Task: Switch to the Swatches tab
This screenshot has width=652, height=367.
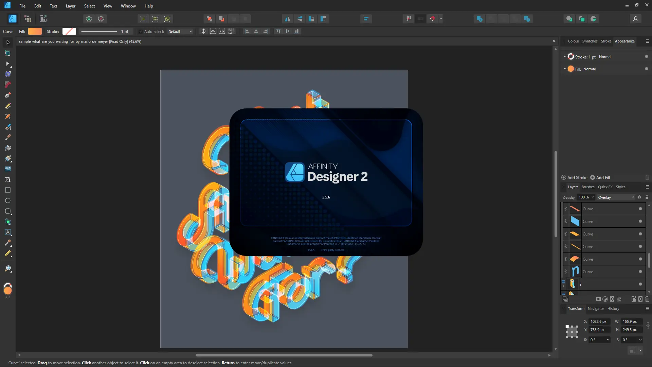Action: (x=590, y=41)
